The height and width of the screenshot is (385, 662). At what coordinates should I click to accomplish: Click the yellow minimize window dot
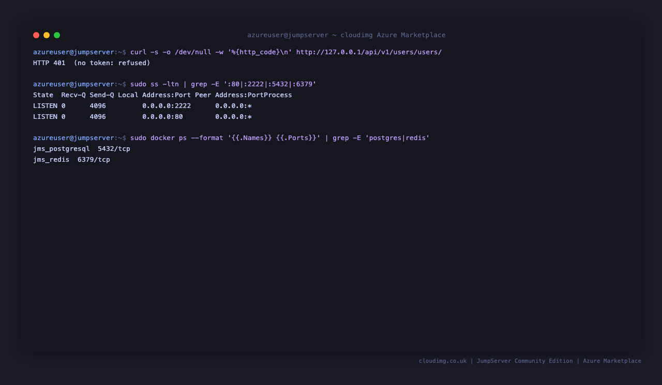pos(47,35)
